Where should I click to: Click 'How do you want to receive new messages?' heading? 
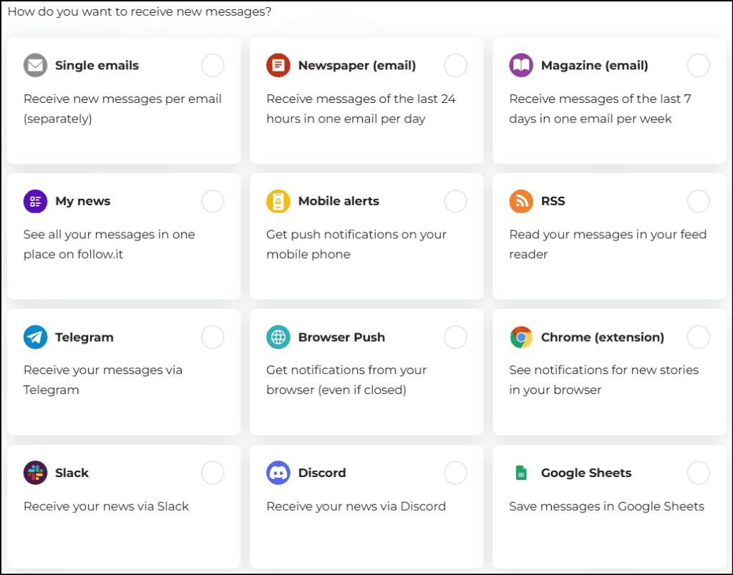click(x=140, y=11)
